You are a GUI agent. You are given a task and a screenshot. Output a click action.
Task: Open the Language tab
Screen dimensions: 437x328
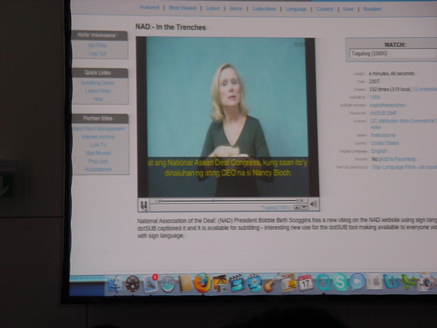tap(296, 9)
